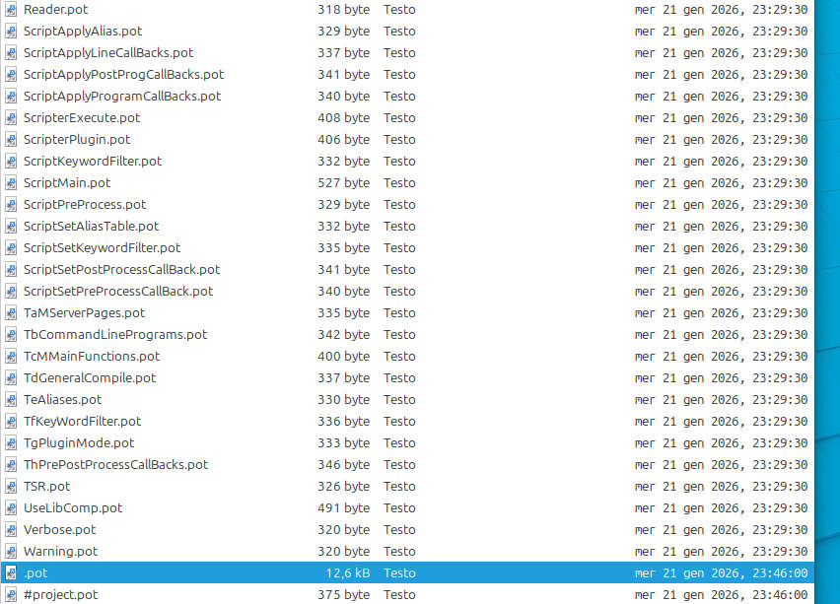Click the #project.pot file icon
The width and height of the screenshot is (840, 604).
click(x=11, y=594)
